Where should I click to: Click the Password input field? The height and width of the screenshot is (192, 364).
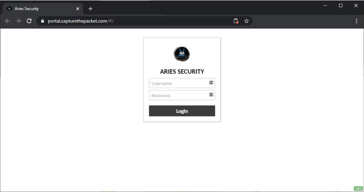(x=182, y=95)
